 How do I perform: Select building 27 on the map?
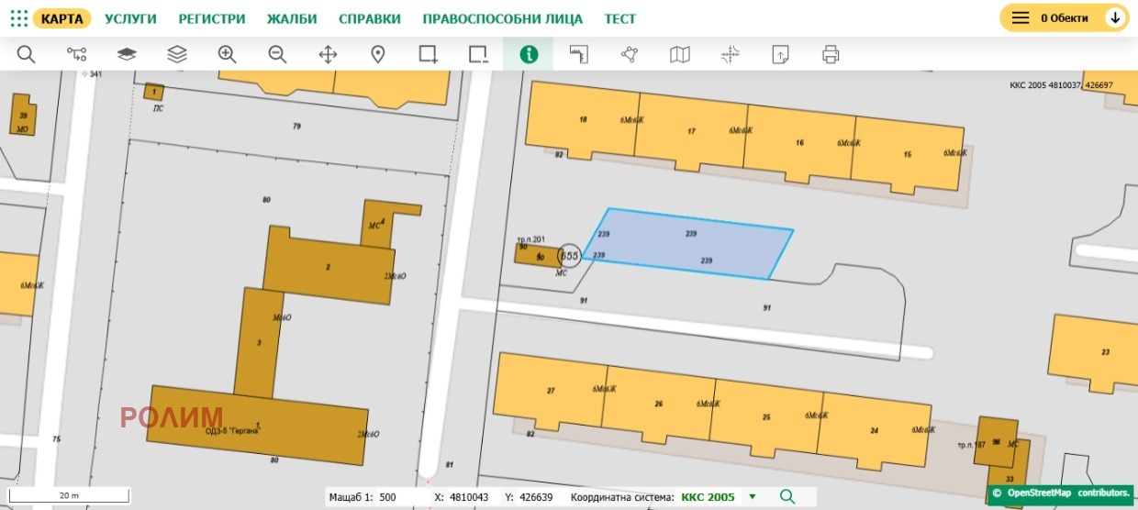pos(550,391)
